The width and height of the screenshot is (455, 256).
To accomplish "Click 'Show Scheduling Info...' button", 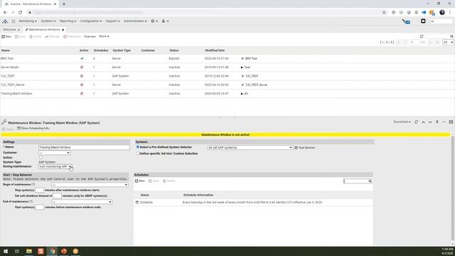I will [34, 128].
